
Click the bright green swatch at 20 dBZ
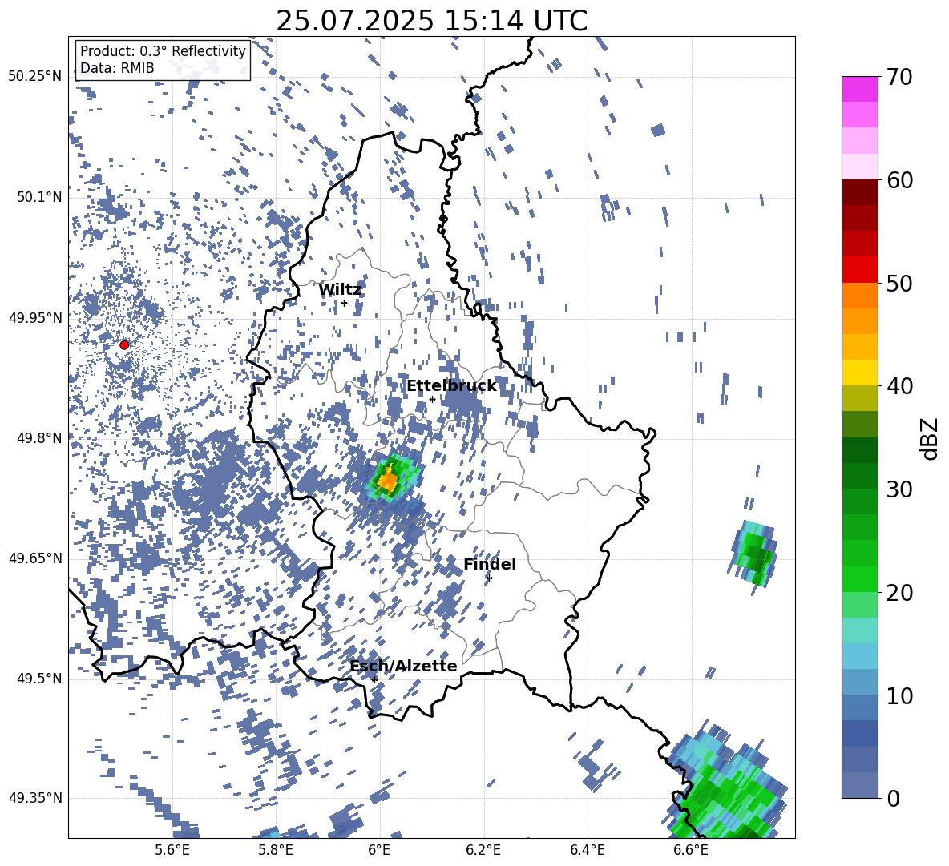coord(859,578)
